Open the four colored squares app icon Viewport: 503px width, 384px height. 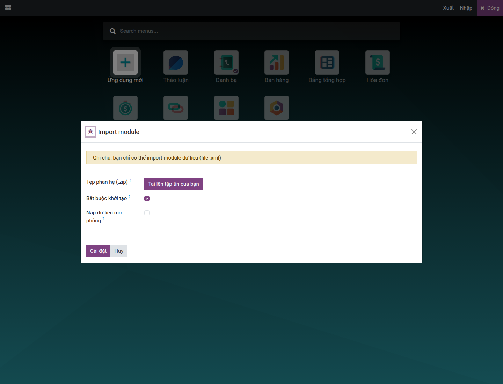point(226,108)
